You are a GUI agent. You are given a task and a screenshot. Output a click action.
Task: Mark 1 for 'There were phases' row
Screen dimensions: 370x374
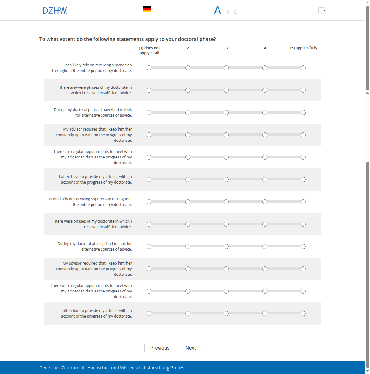point(149,224)
